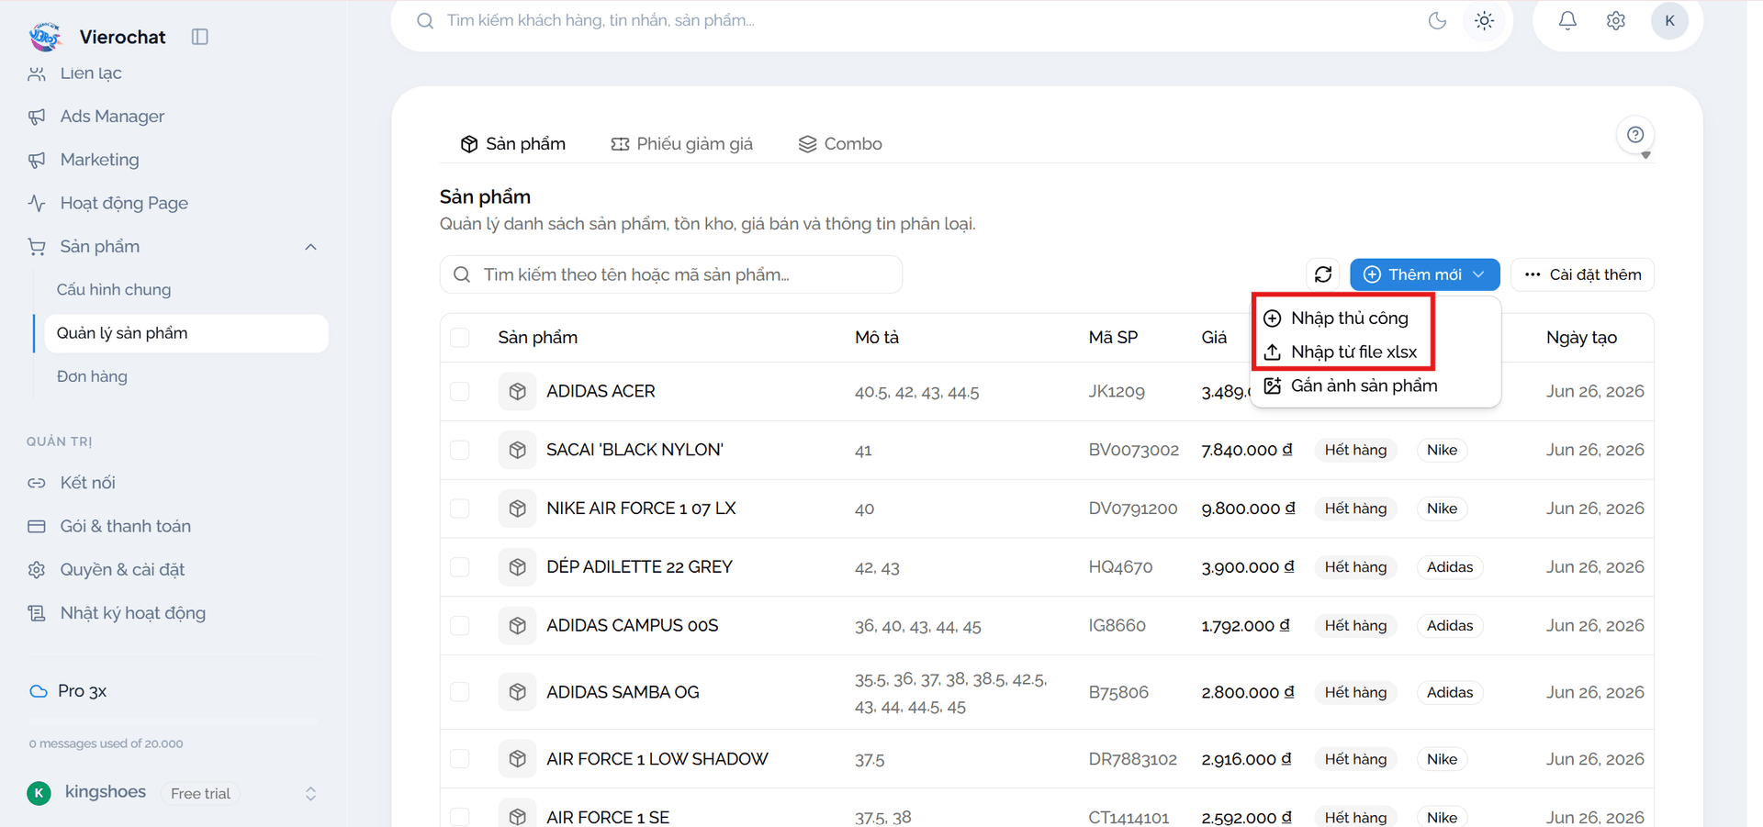Select all products with header checkbox

[460, 338]
